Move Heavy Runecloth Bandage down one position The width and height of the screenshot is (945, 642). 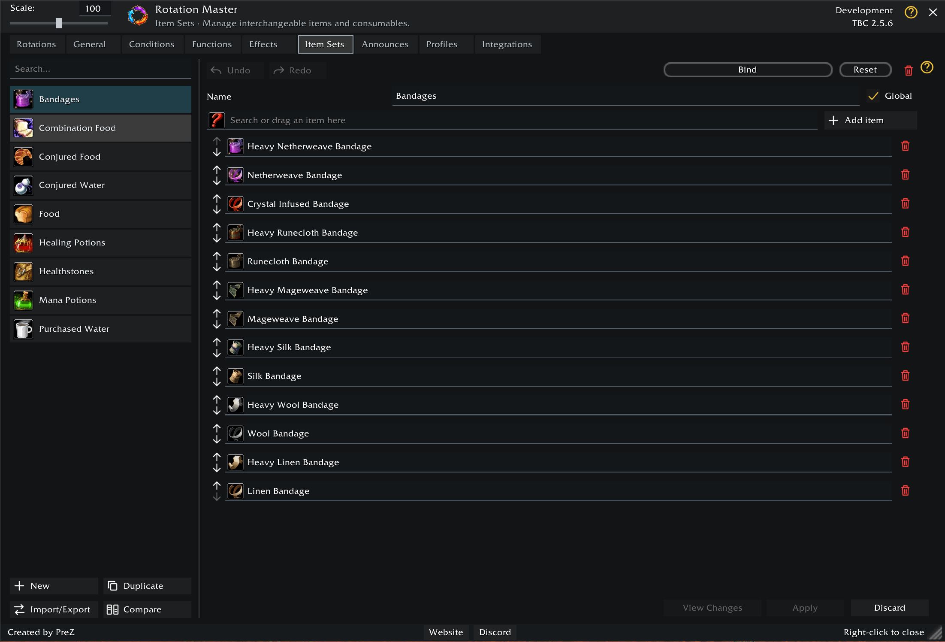(x=217, y=238)
